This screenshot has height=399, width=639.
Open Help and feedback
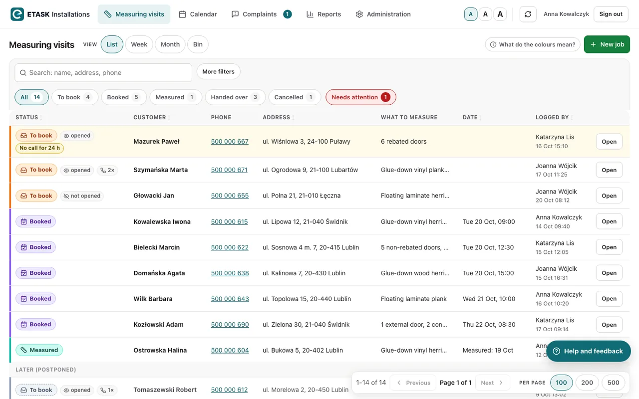[x=589, y=351]
